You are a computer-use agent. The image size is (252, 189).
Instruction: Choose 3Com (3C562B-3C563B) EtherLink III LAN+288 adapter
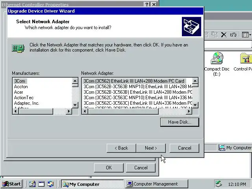pyautogui.click(x=137, y=92)
